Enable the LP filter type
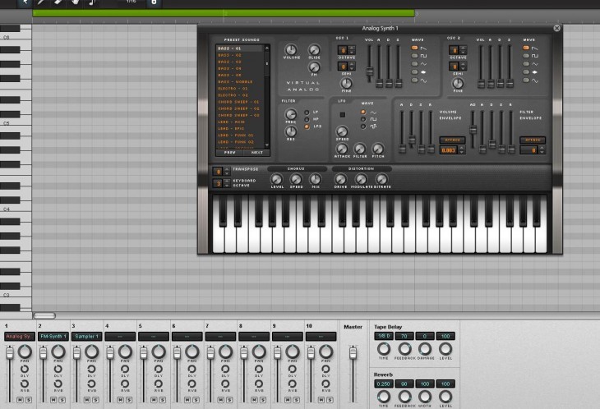The width and height of the screenshot is (600, 409). (x=307, y=113)
